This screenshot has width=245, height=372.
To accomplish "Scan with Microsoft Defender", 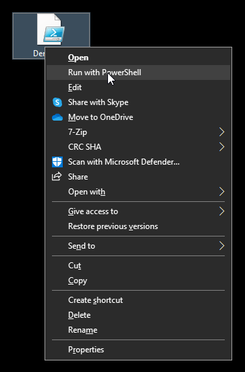I will coord(138,162).
